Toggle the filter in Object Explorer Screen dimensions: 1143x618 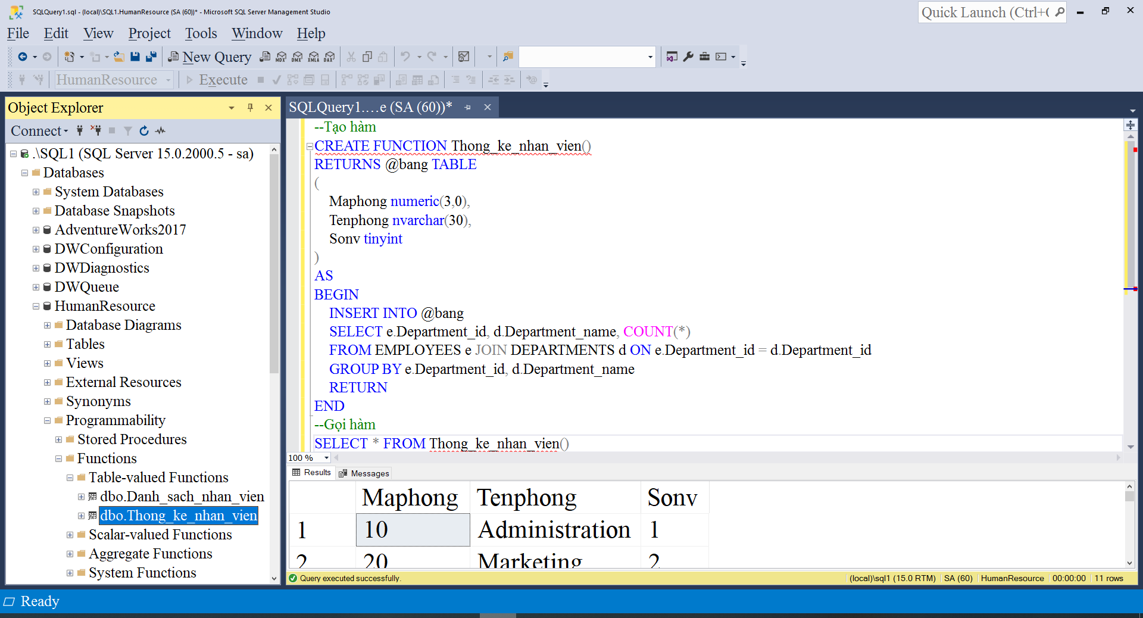(x=127, y=131)
